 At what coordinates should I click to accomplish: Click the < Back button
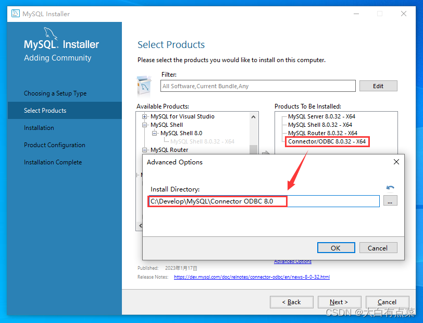(x=292, y=302)
